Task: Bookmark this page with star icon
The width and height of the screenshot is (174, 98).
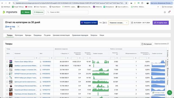Action: (x=126, y=3)
